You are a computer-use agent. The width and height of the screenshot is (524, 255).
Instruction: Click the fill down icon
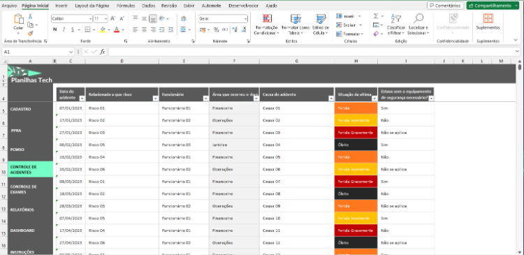(x=376, y=24)
